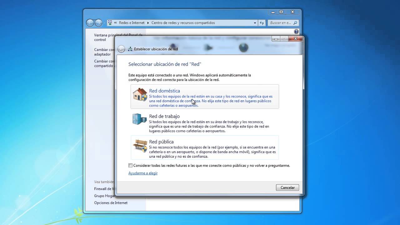Open Ventana principal del Panel de control
The image size is (400, 225).
click(x=118, y=37)
